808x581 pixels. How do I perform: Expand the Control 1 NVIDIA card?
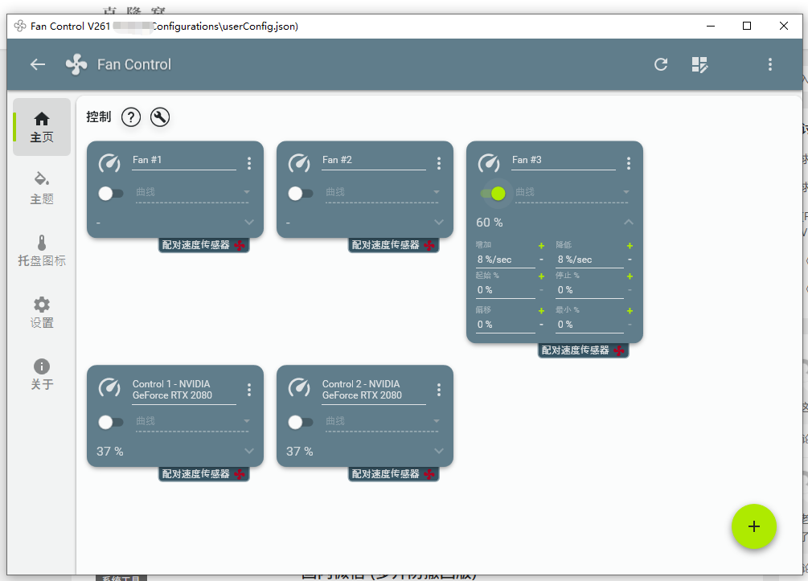pyautogui.click(x=249, y=452)
